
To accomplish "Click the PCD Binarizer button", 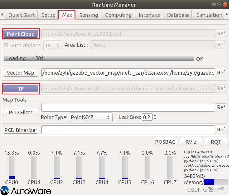I will [x=21, y=130].
